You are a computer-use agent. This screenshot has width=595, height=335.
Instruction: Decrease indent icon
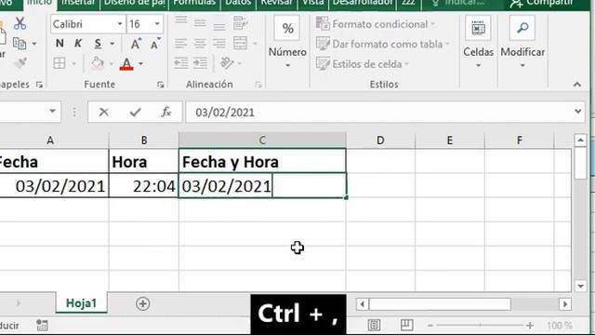pos(181,63)
